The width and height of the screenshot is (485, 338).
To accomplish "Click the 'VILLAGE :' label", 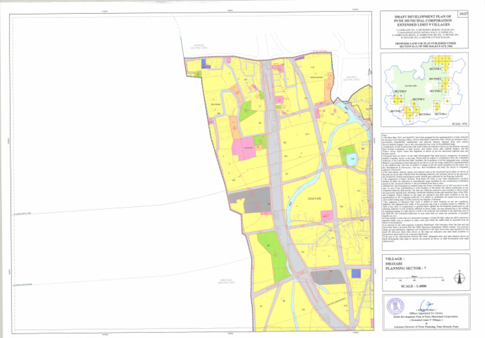I will click(394, 259).
